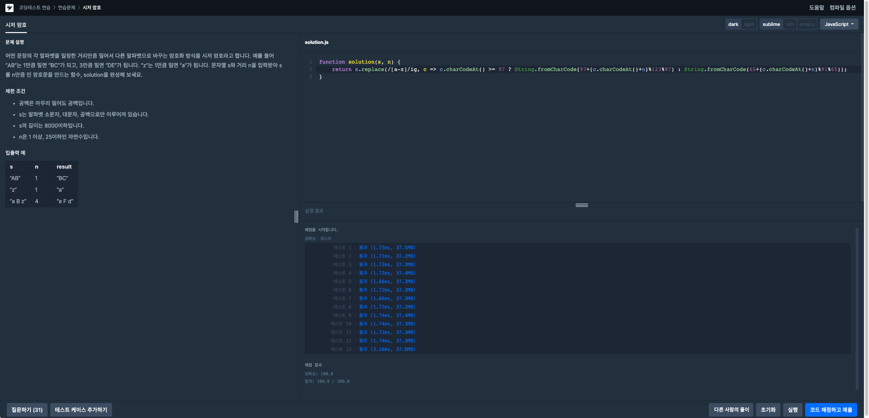
Task: Click the horizontal editor resize handle
Action: point(581,205)
